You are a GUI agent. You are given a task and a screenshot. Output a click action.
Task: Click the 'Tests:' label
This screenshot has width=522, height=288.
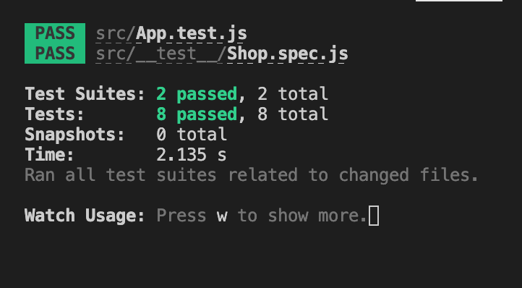pos(55,114)
